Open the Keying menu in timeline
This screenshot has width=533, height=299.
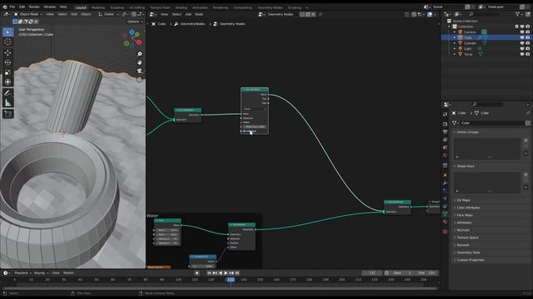coord(41,273)
